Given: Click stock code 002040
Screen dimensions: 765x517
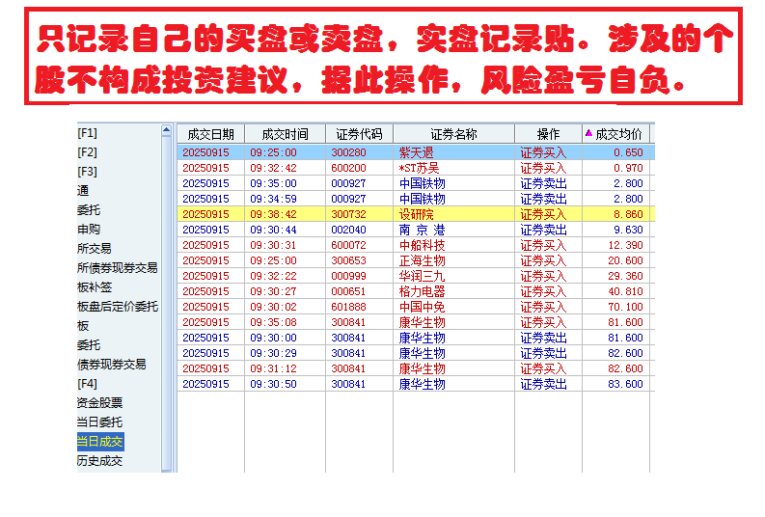Looking at the screenshot, I should (348, 230).
